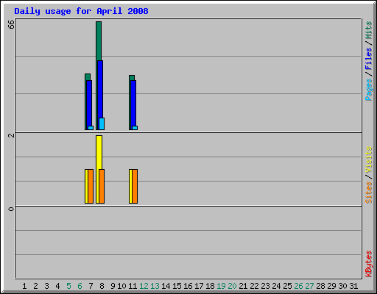The image size is (377, 294).
Task: Click day label '18' on the x-axis
Action: [x=210, y=286]
